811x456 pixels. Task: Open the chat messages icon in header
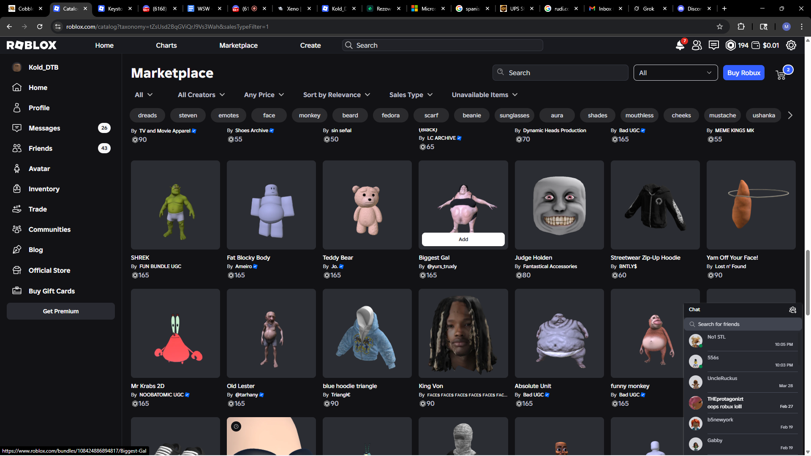point(714,45)
